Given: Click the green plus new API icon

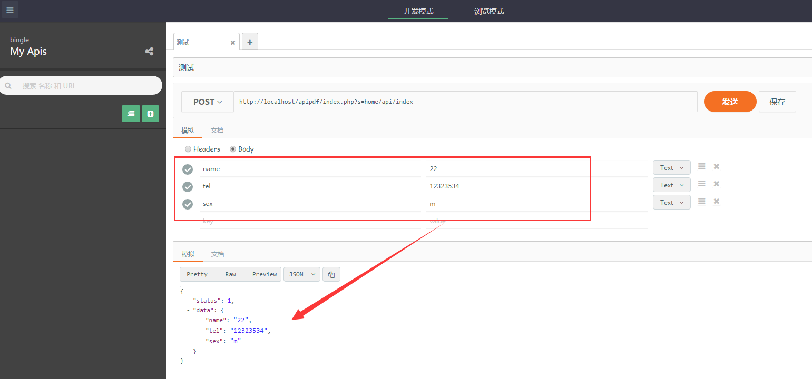Looking at the screenshot, I should 150,114.
